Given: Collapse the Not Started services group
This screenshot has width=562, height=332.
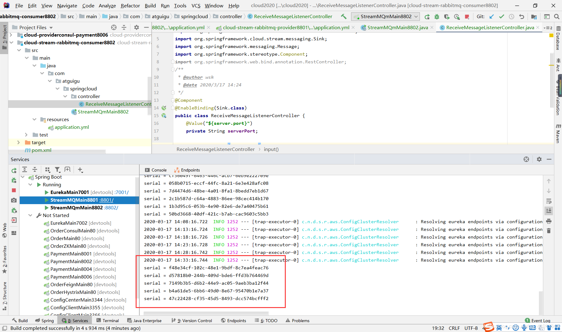Looking at the screenshot, I should click(30, 215).
